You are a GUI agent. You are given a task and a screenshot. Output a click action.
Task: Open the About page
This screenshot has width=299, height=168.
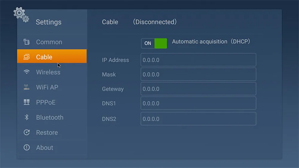pos(45,147)
